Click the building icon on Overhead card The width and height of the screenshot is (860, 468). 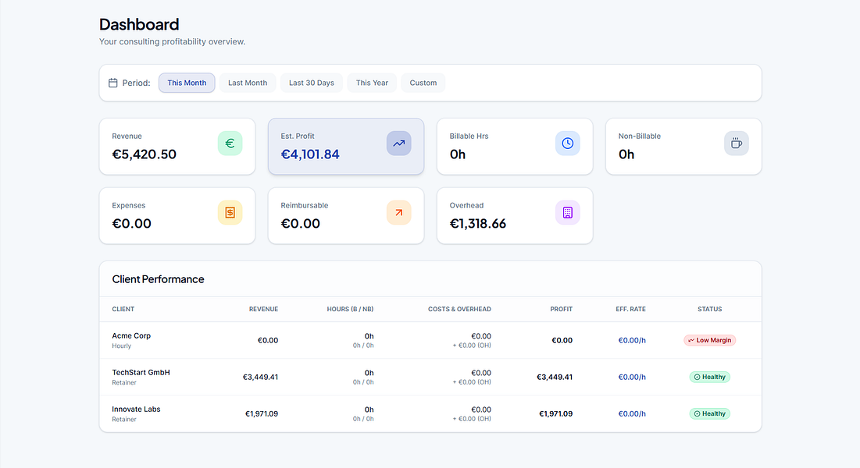568,213
